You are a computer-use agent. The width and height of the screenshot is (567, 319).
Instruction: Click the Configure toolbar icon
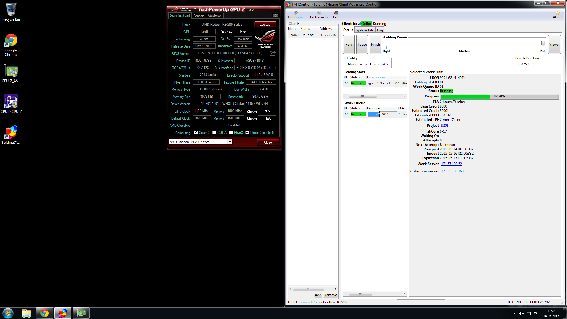click(296, 14)
